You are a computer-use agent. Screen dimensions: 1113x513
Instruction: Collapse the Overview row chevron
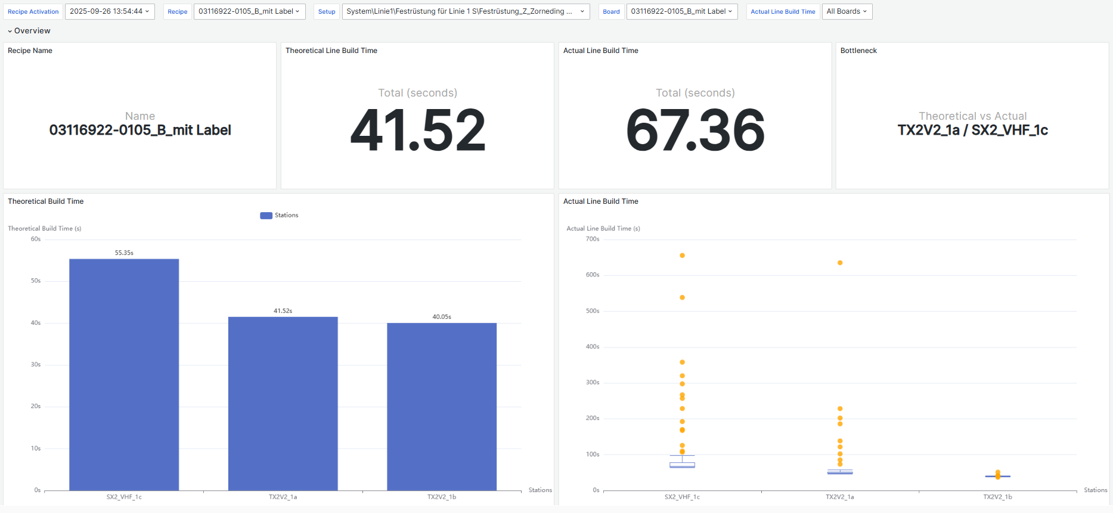point(10,31)
